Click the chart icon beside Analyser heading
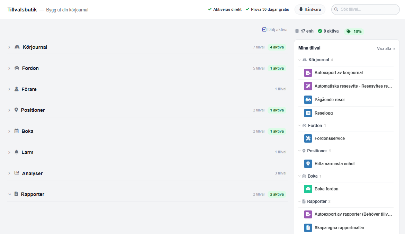Image resolution: width=405 pixels, height=234 pixels. coord(17,173)
